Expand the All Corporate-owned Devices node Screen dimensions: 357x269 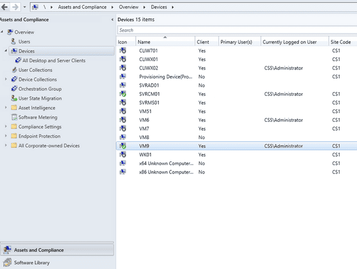[x=6, y=145]
